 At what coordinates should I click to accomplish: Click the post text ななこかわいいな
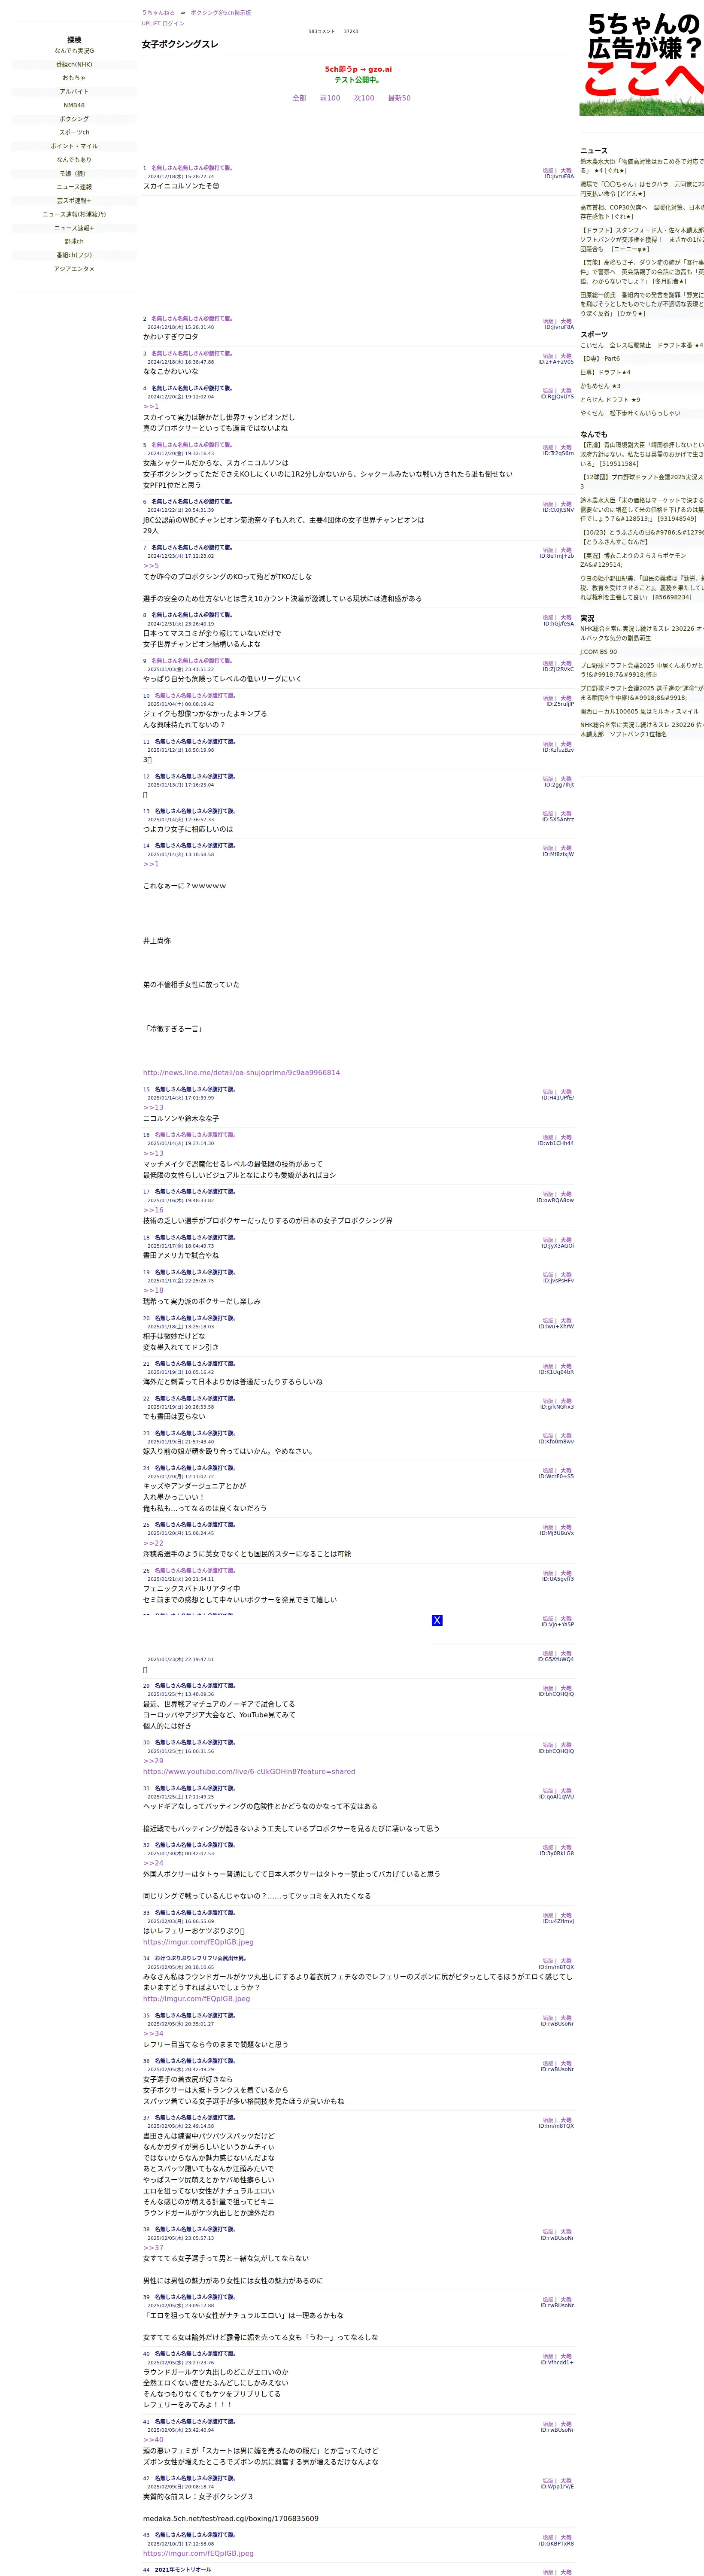170,372
